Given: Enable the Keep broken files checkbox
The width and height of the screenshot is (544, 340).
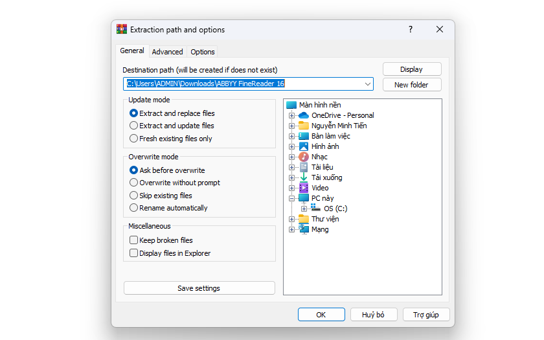Looking at the screenshot, I should click(x=133, y=240).
